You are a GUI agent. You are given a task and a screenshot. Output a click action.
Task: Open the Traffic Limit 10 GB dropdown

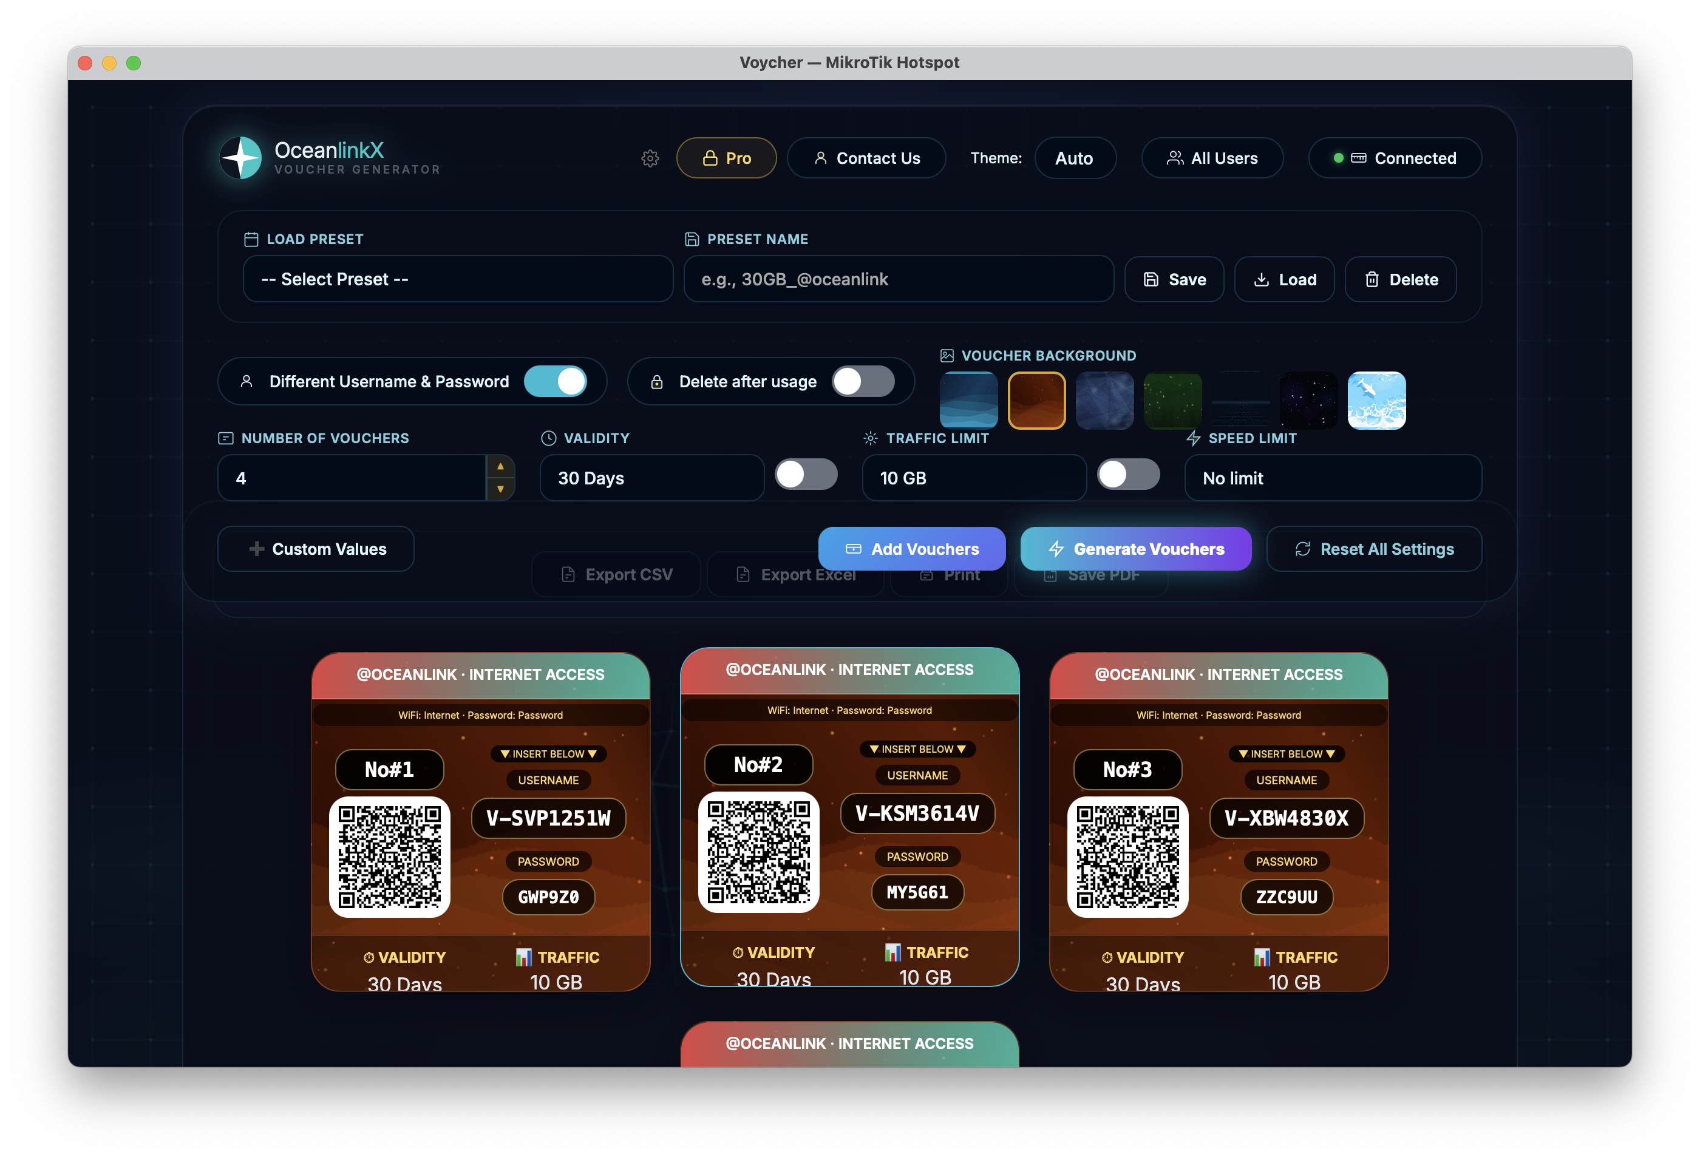pos(974,478)
